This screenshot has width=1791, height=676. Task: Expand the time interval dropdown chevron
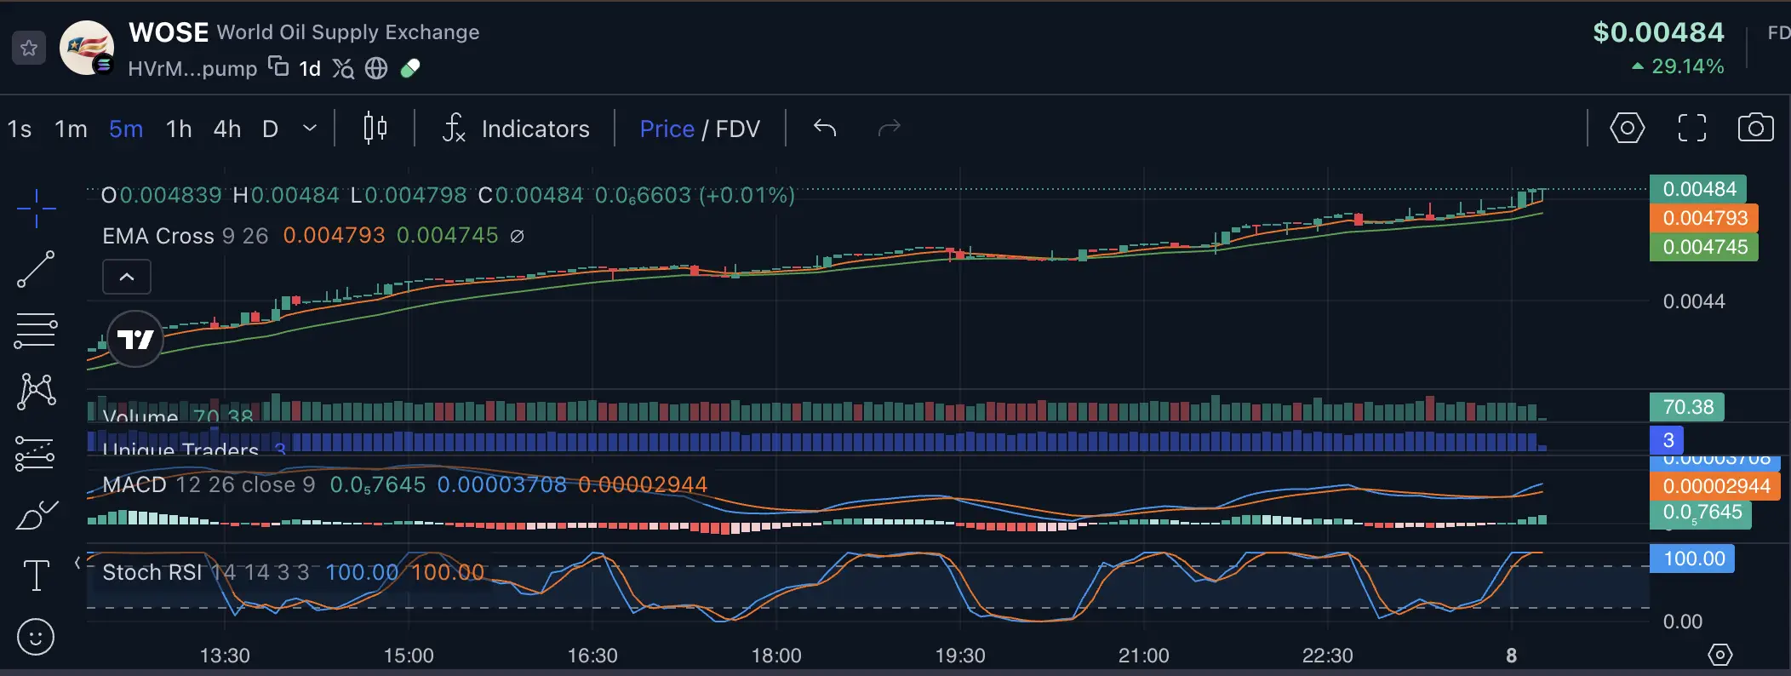click(310, 129)
